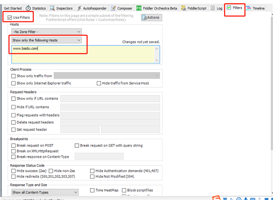Check Hide success (2xx)
The width and height of the screenshot is (273, 200).
pyautogui.click(x=13, y=171)
